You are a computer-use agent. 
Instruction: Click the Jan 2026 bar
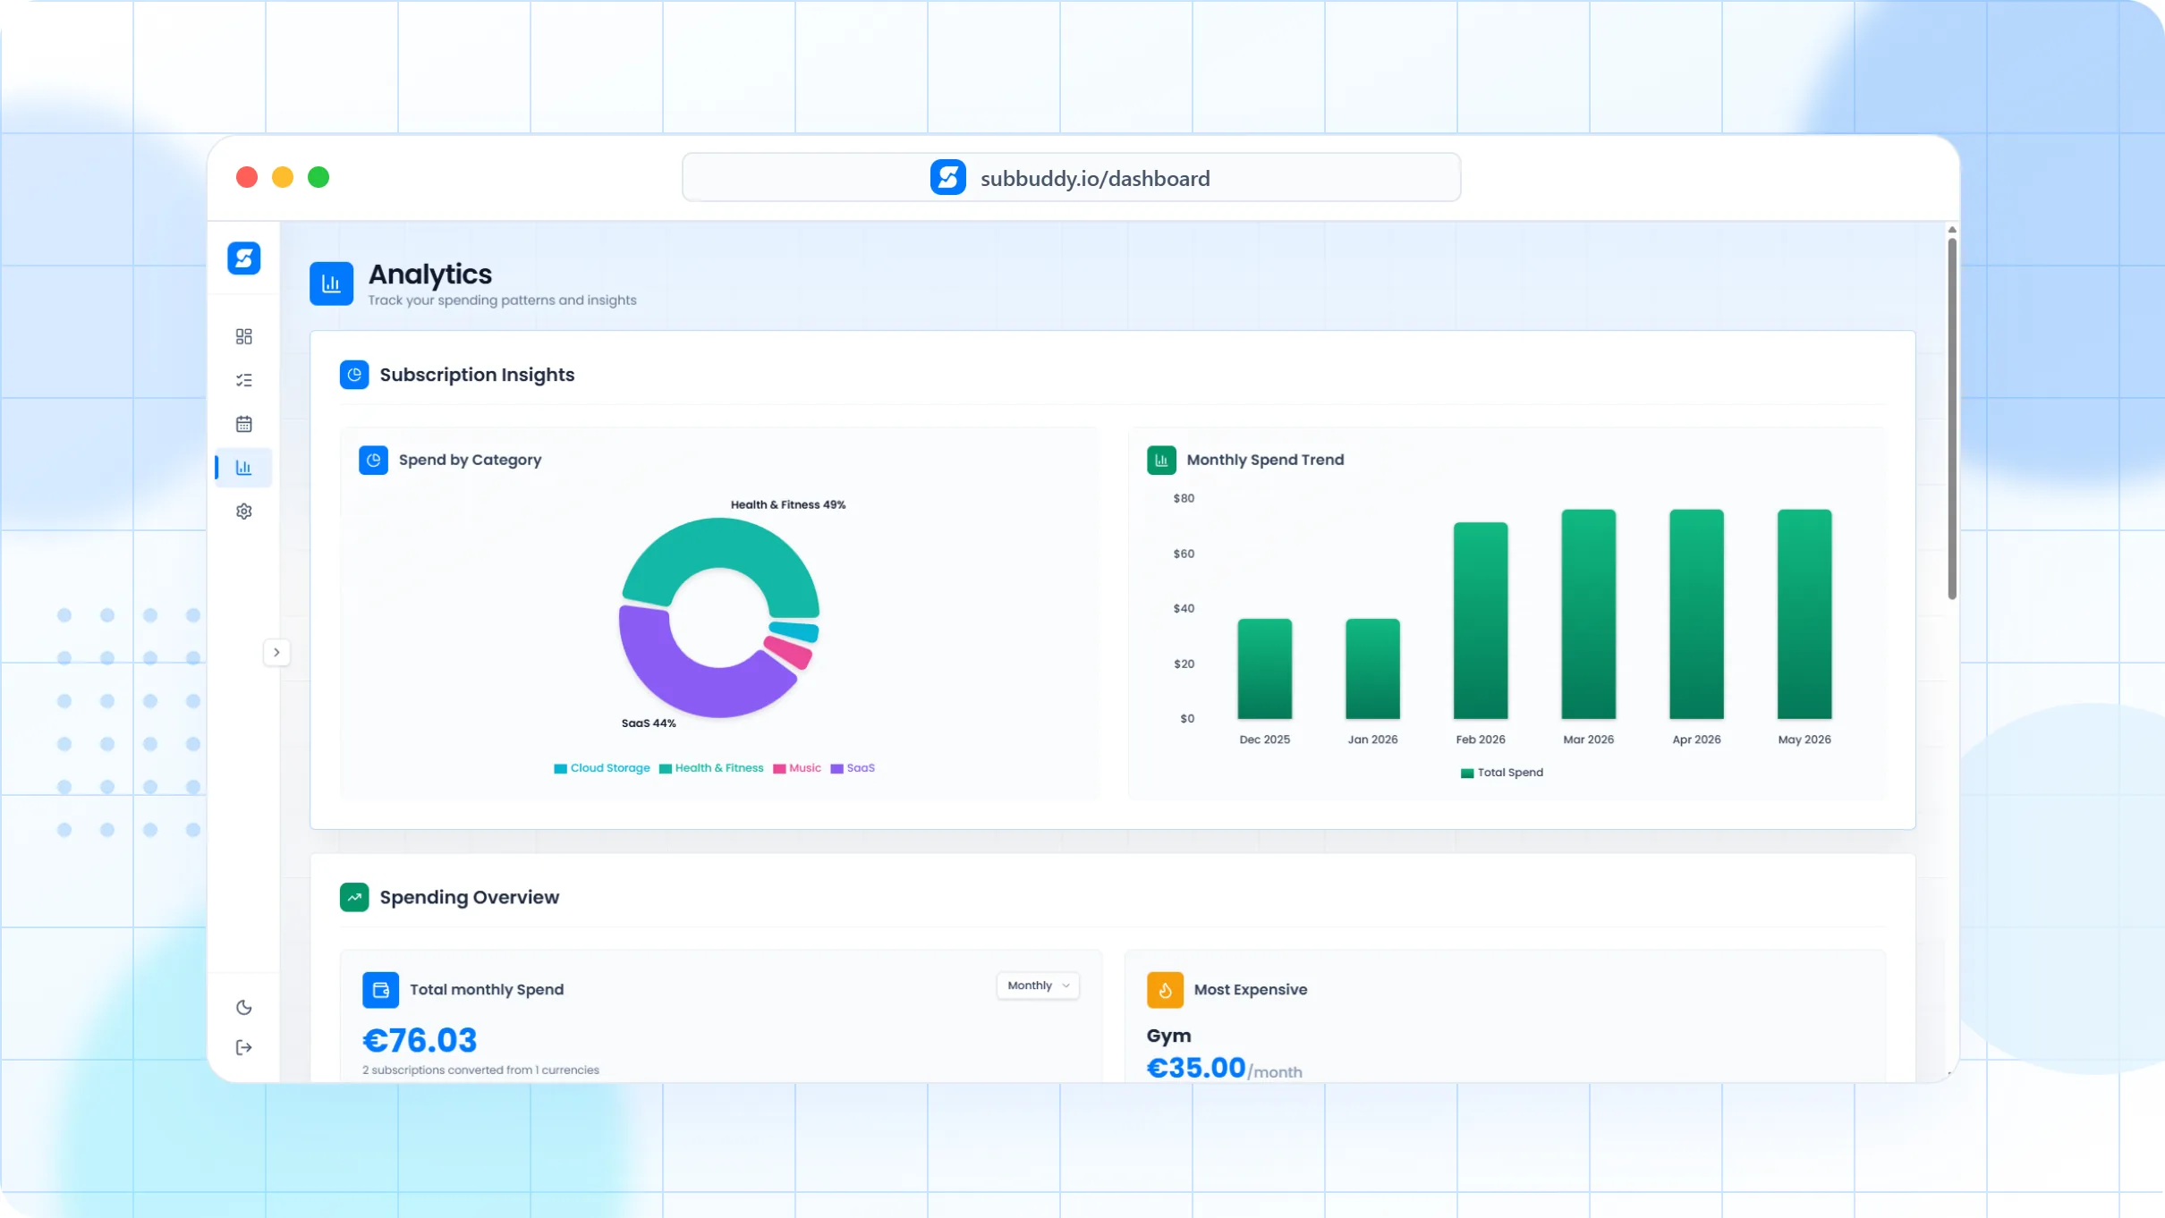click(1372, 669)
